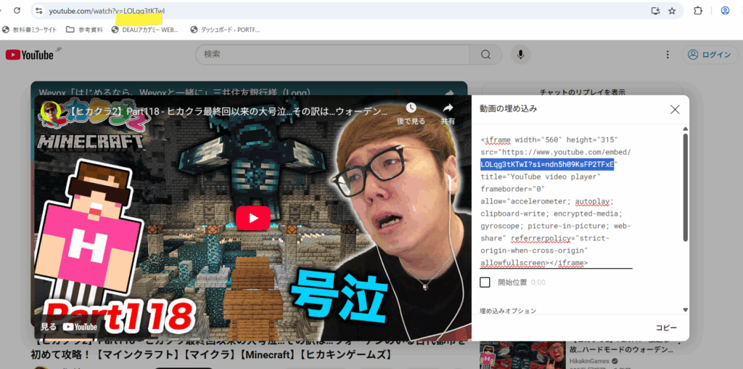
Task: Click the Share (共有) arrow icon
Action: (x=448, y=109)
